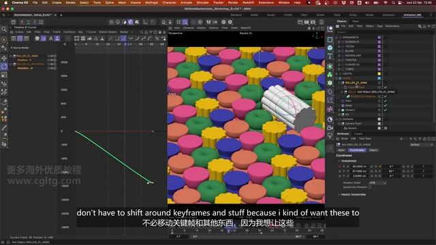The height and width of the screenshot is (245, 436).
Task: Toggle visibility of the Rotation.H track in the timeline
Action: [52, 68]
